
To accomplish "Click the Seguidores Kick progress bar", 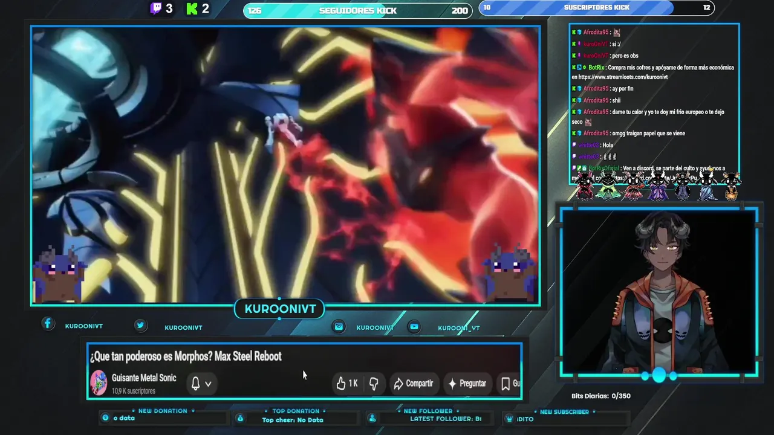I will coord(358,10).
